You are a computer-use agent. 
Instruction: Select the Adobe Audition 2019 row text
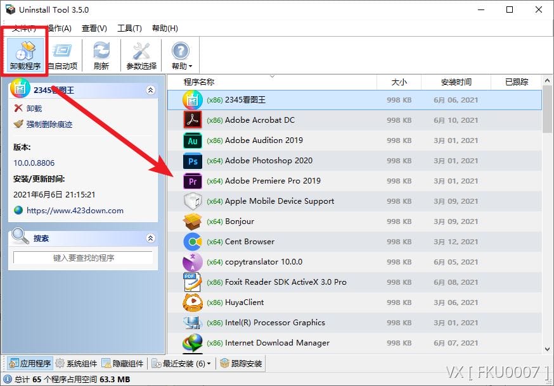[x=264, y=140]
